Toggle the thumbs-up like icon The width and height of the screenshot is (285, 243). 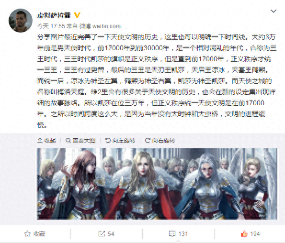(244, 233)
